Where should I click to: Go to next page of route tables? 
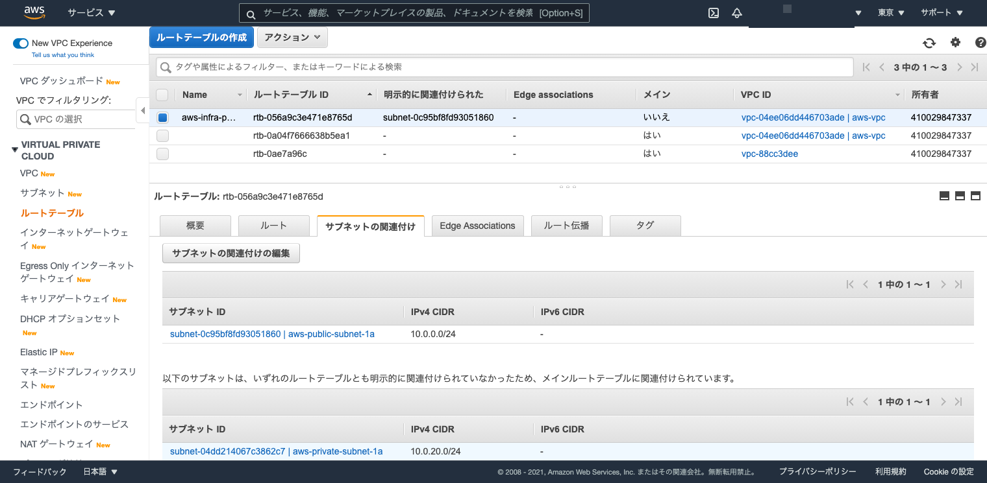959,67
